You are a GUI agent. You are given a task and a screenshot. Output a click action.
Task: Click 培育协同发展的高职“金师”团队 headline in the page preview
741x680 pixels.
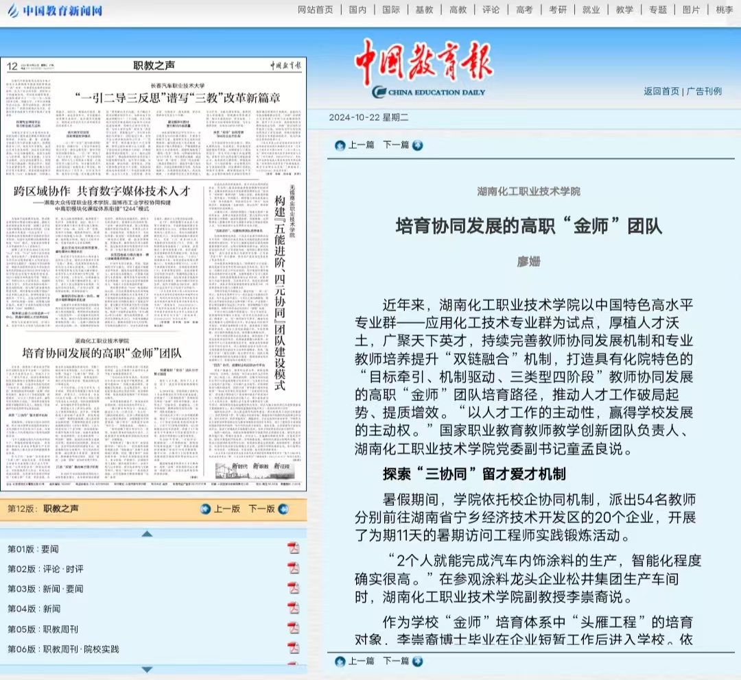(102, 353)
